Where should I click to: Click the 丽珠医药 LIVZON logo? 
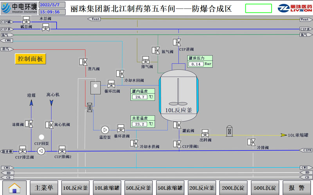pyautogui.click(x=295, y=8)
